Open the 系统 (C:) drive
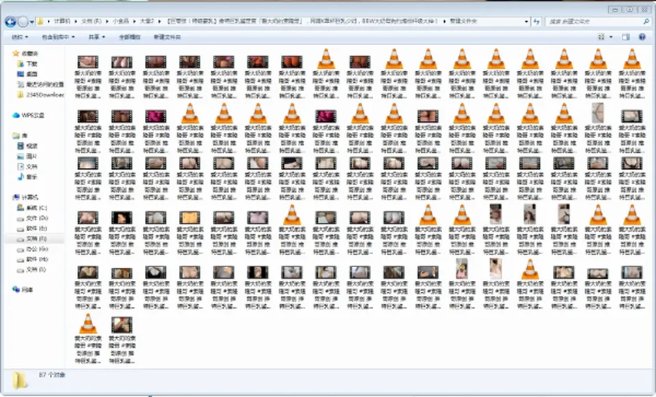 pos(32,208)
